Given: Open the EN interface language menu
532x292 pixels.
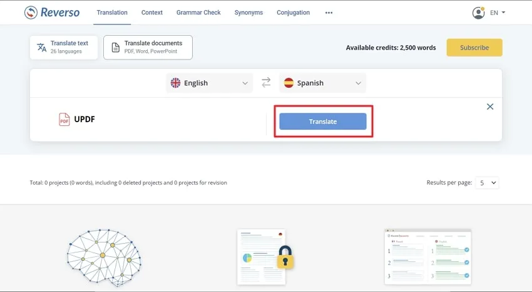Looking at the screenshot, I should 498,13.
